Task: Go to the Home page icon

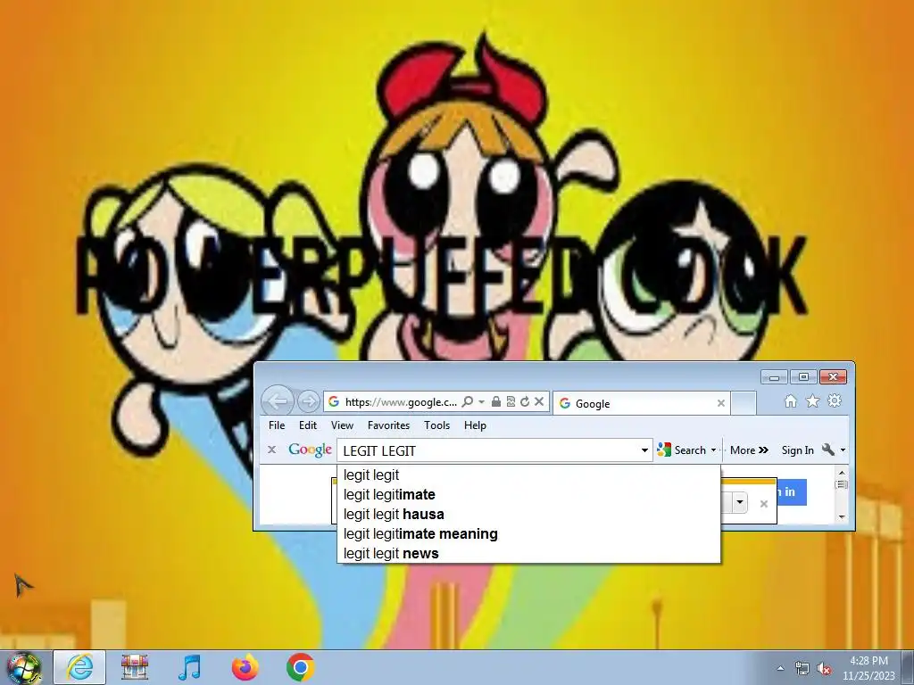Action: (x=791, y=401)
